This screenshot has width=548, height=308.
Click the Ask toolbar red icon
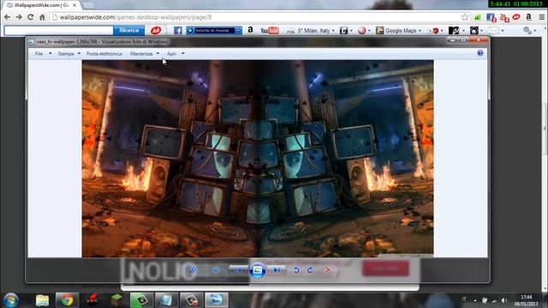(156, 31)
